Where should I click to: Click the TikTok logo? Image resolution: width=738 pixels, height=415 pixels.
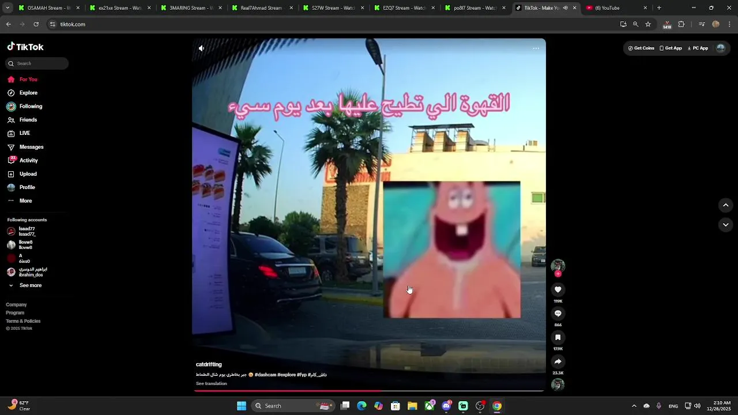coord(25,47)
